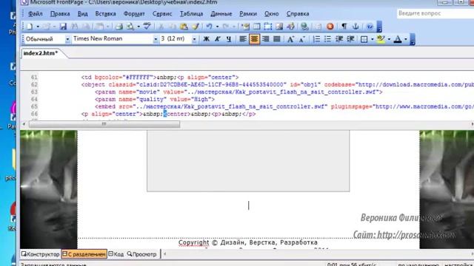This screenshot has height=266, width=474.
Task: Increase paragraph indent
Action: (350, 39)
